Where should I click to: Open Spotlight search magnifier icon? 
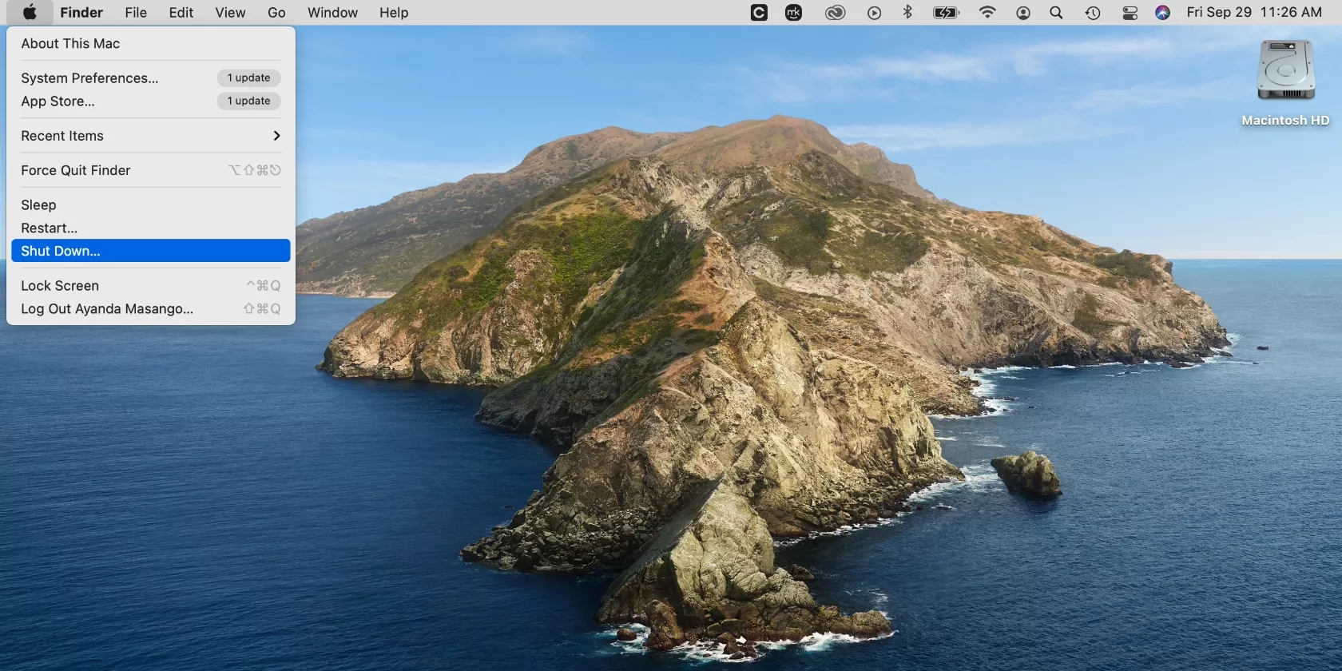coord(1056,13)
